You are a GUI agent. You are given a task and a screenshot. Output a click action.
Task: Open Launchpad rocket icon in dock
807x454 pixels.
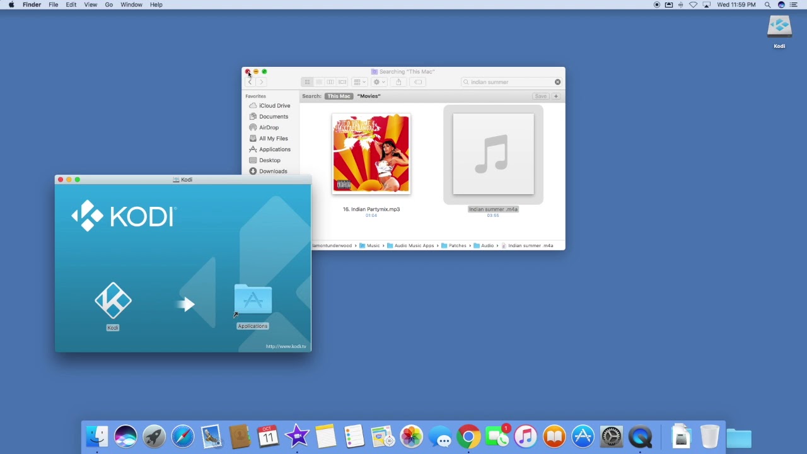click(154, 436)
